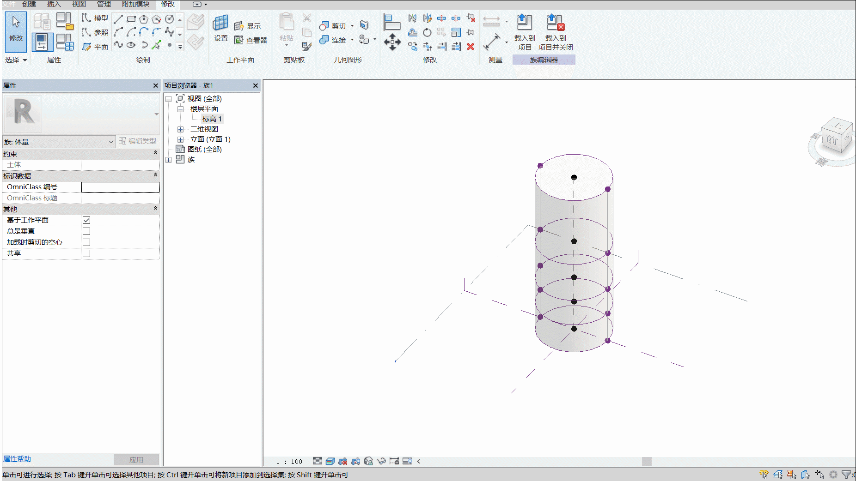The height and width of the screenshot is (481, 856).
Task: Open the 插入 ribbon tab
Action: click(54, 4)
